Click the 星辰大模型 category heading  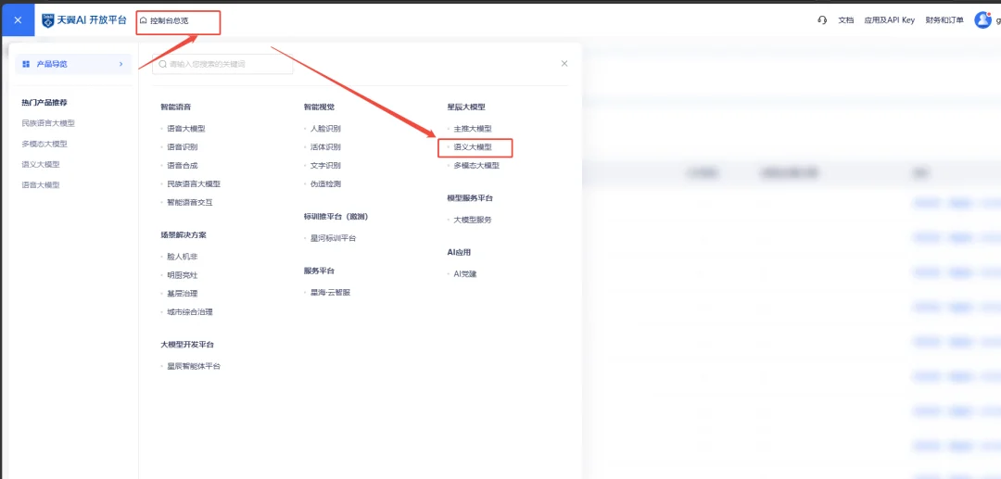[466, 107]
